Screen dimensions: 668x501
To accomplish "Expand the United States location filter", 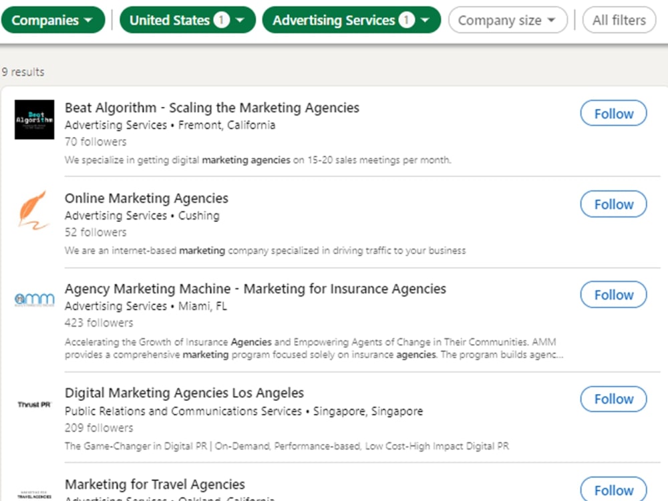I will click(x=188, y=19).
